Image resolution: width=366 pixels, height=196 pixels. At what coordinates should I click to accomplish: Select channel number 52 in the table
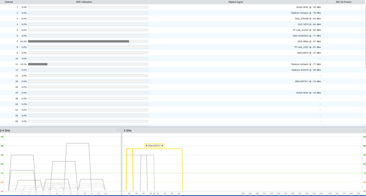16,110
